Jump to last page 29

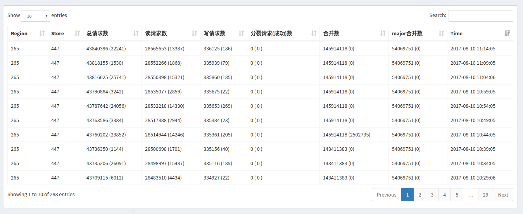click(485, 195)
